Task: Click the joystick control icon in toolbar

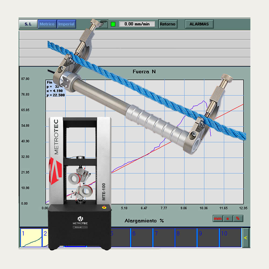Action: [x=103, y=24]
